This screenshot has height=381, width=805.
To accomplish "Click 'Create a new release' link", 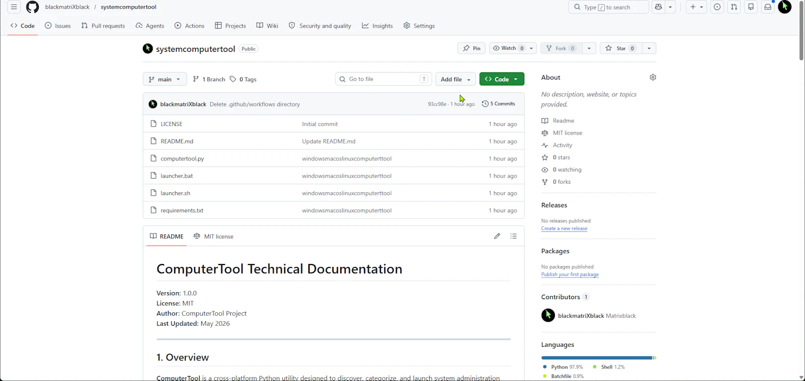I will pos(564,228).
